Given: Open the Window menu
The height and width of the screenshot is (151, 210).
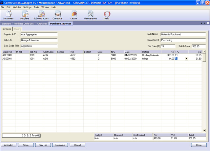Looking at the screenshot, I should 45,7.
